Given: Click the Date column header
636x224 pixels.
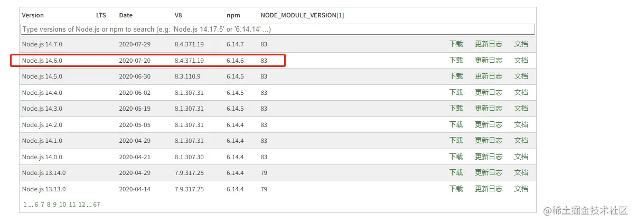Looking at the screenshot, I should pyautogui.click(x=126, y=15).
